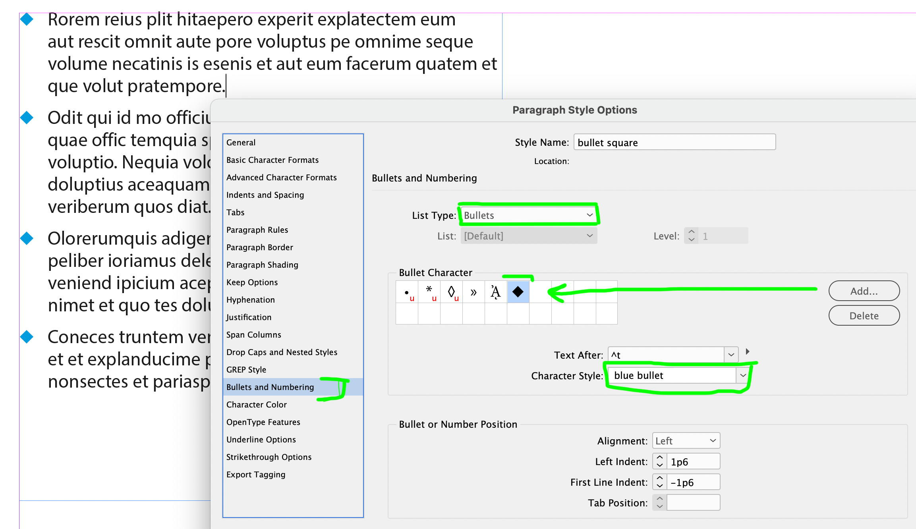
Task: Open the Text After flyout arrow
Action: pyautogui.click(x=748, y=352)
